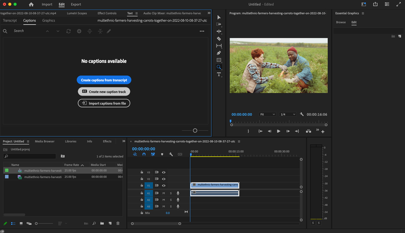Select the Razor tool

219,39
